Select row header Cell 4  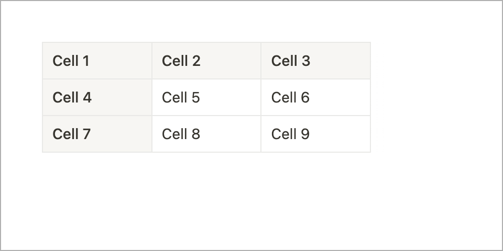tap(97, 97)
